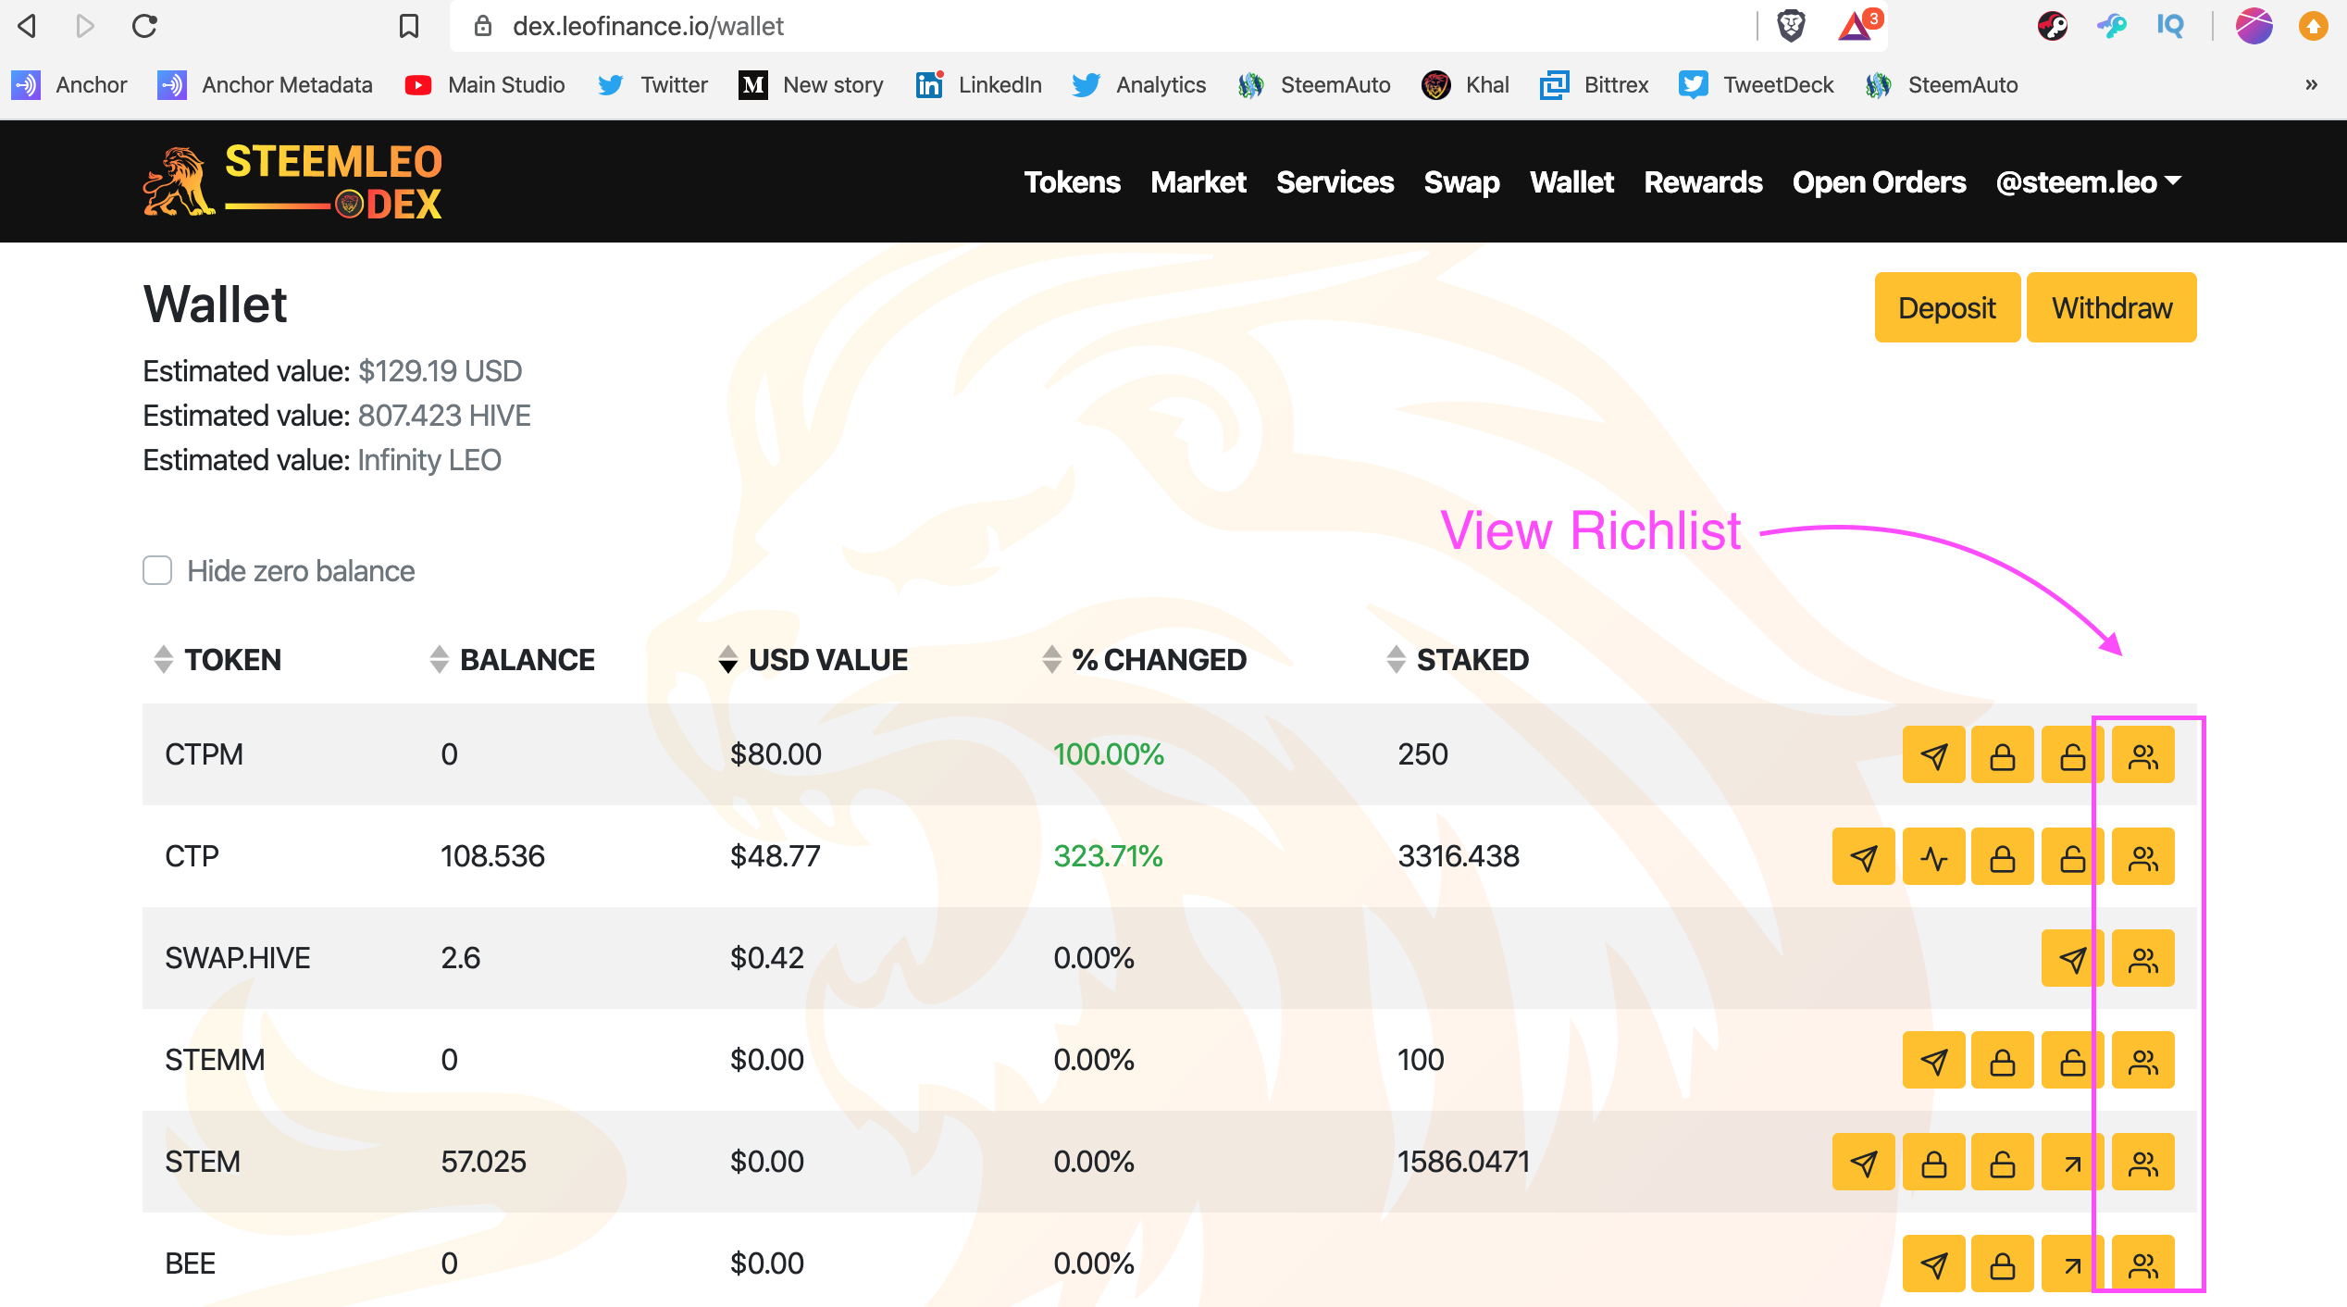Go to the Wallet nav item
2347x1307 pixels.
point(1571,182)
